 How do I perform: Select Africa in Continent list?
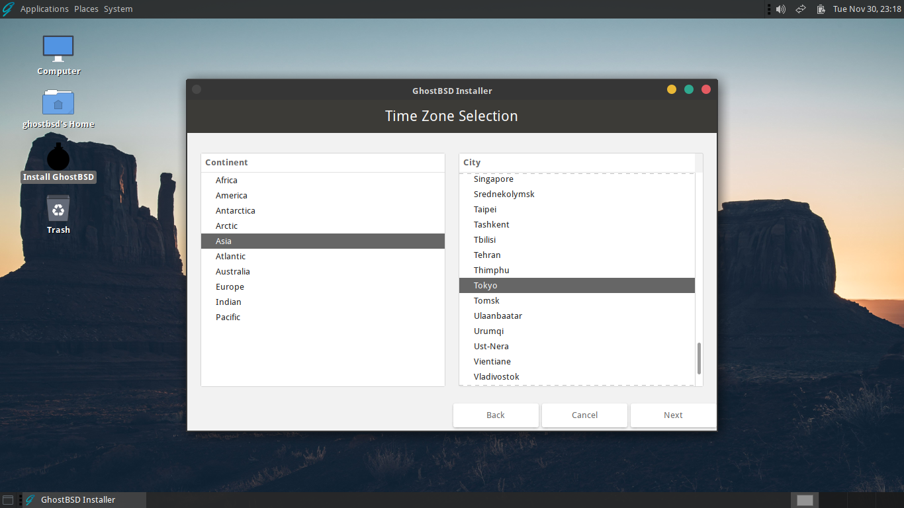point(323,181)
